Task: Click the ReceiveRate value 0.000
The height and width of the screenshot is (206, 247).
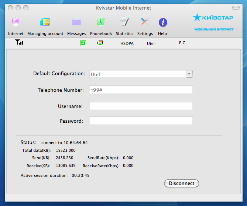Action: [x=128, y=165]
